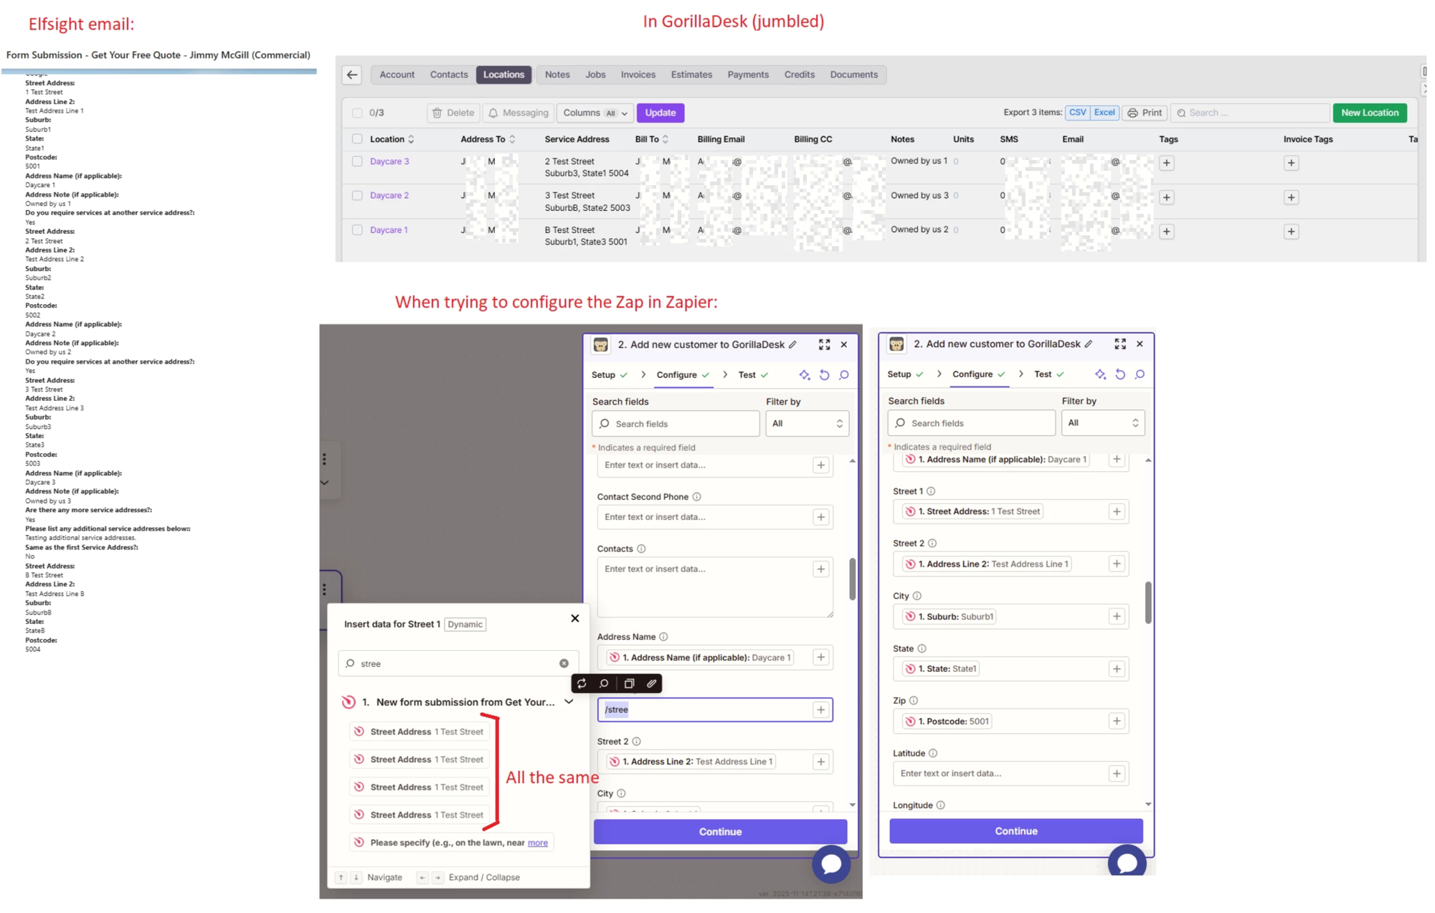Switch to the Invoices tab

638,75
